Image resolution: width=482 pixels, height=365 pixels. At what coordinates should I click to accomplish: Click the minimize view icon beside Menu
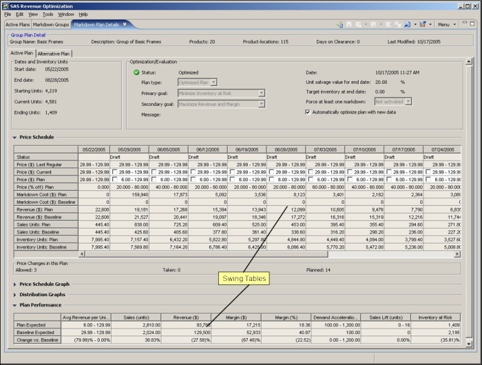(465, 23)
